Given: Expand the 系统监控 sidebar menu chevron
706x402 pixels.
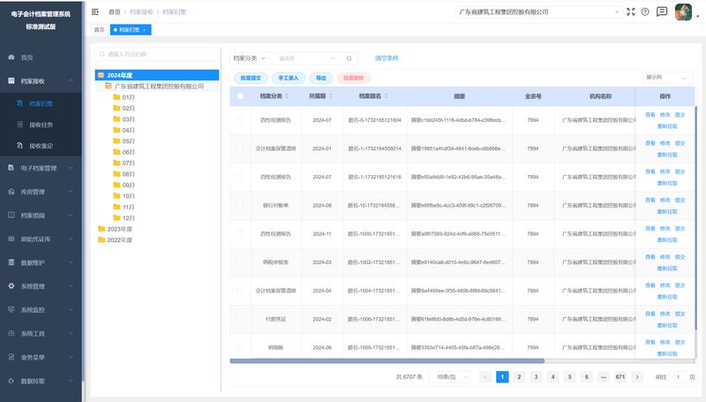Looking at the screenshot, I should coord(71,309).
